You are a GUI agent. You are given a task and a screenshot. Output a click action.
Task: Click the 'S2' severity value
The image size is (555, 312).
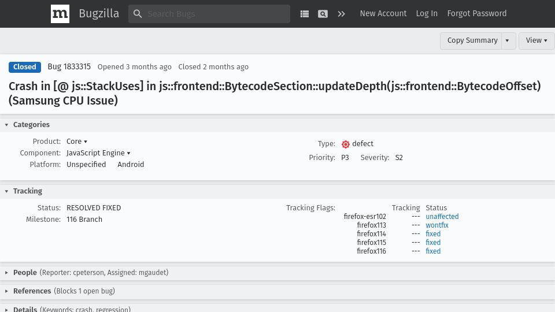point(399,157)
